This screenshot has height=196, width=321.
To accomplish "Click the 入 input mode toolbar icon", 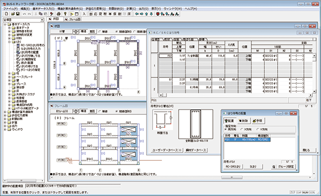I will coord(84,14).
